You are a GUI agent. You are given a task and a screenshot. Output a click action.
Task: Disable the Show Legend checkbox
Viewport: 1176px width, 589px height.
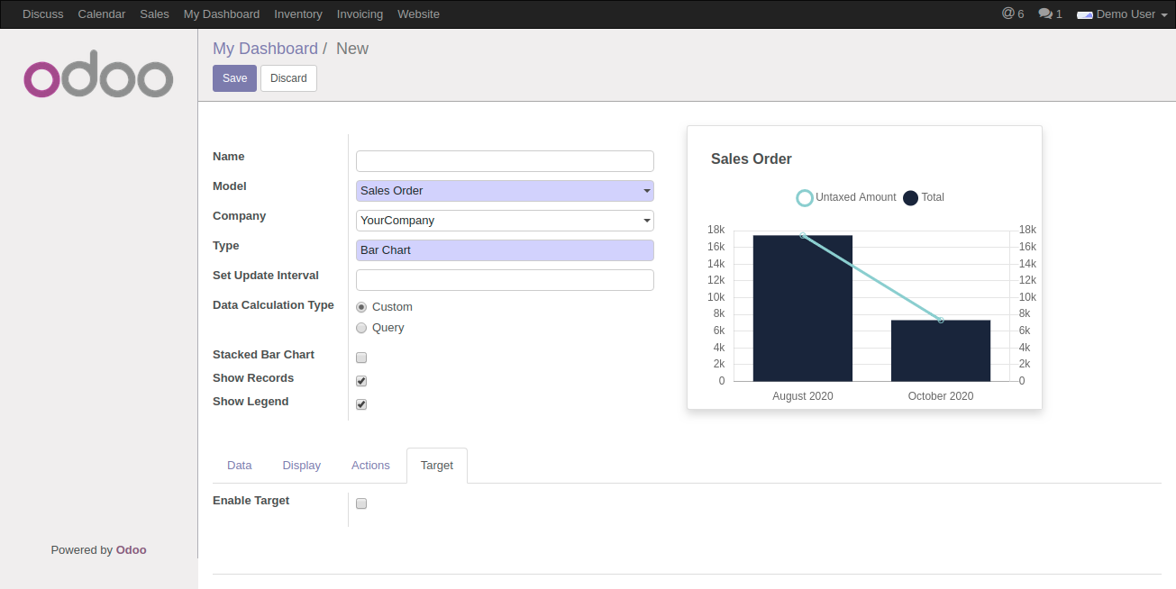coord(361,404)
